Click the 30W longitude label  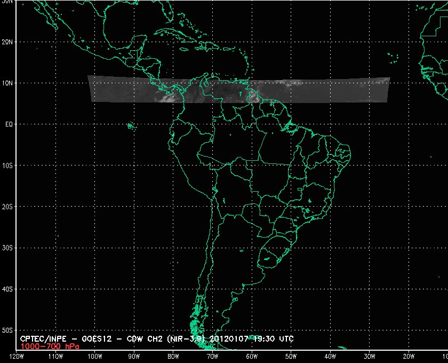pyautogui.click(x=370, y=357)
